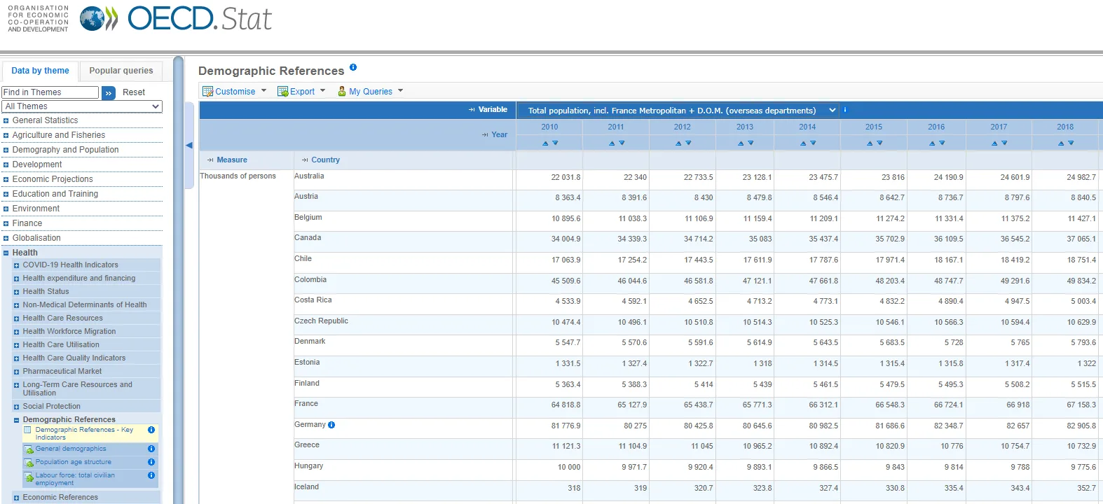Sort 2011 column ascending arrow
This screenshot has height=504, width=1103.
point(612,143)
